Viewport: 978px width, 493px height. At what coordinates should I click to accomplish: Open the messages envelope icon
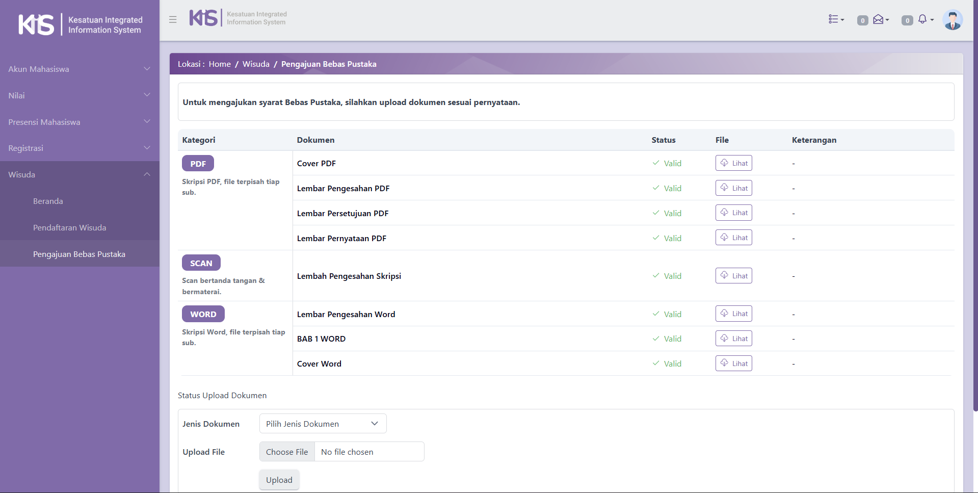(x=880, y=19)
